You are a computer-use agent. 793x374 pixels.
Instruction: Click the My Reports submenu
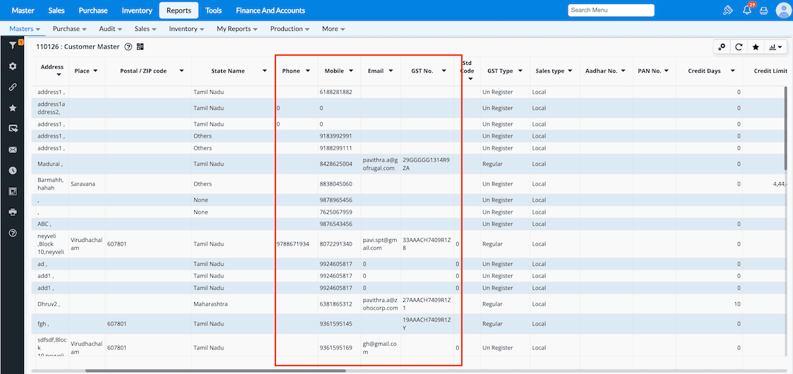(237, 29)
